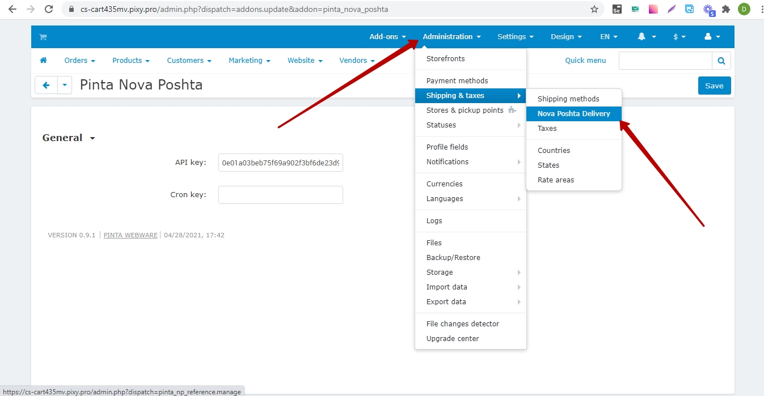This screenshot has width=764, height=396.
Task: Expand the Products menu
Action: [131, 60]
